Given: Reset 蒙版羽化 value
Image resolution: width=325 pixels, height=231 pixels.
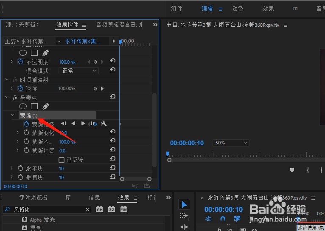Looking at the screenshot, I should 112,132.
